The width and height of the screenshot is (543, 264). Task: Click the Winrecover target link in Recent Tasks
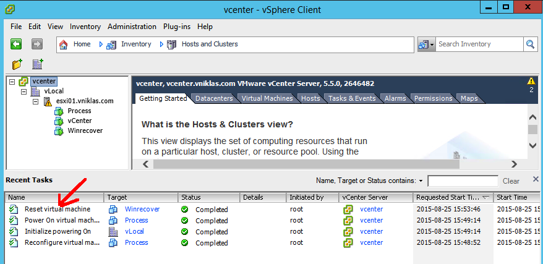click(142, 210)
